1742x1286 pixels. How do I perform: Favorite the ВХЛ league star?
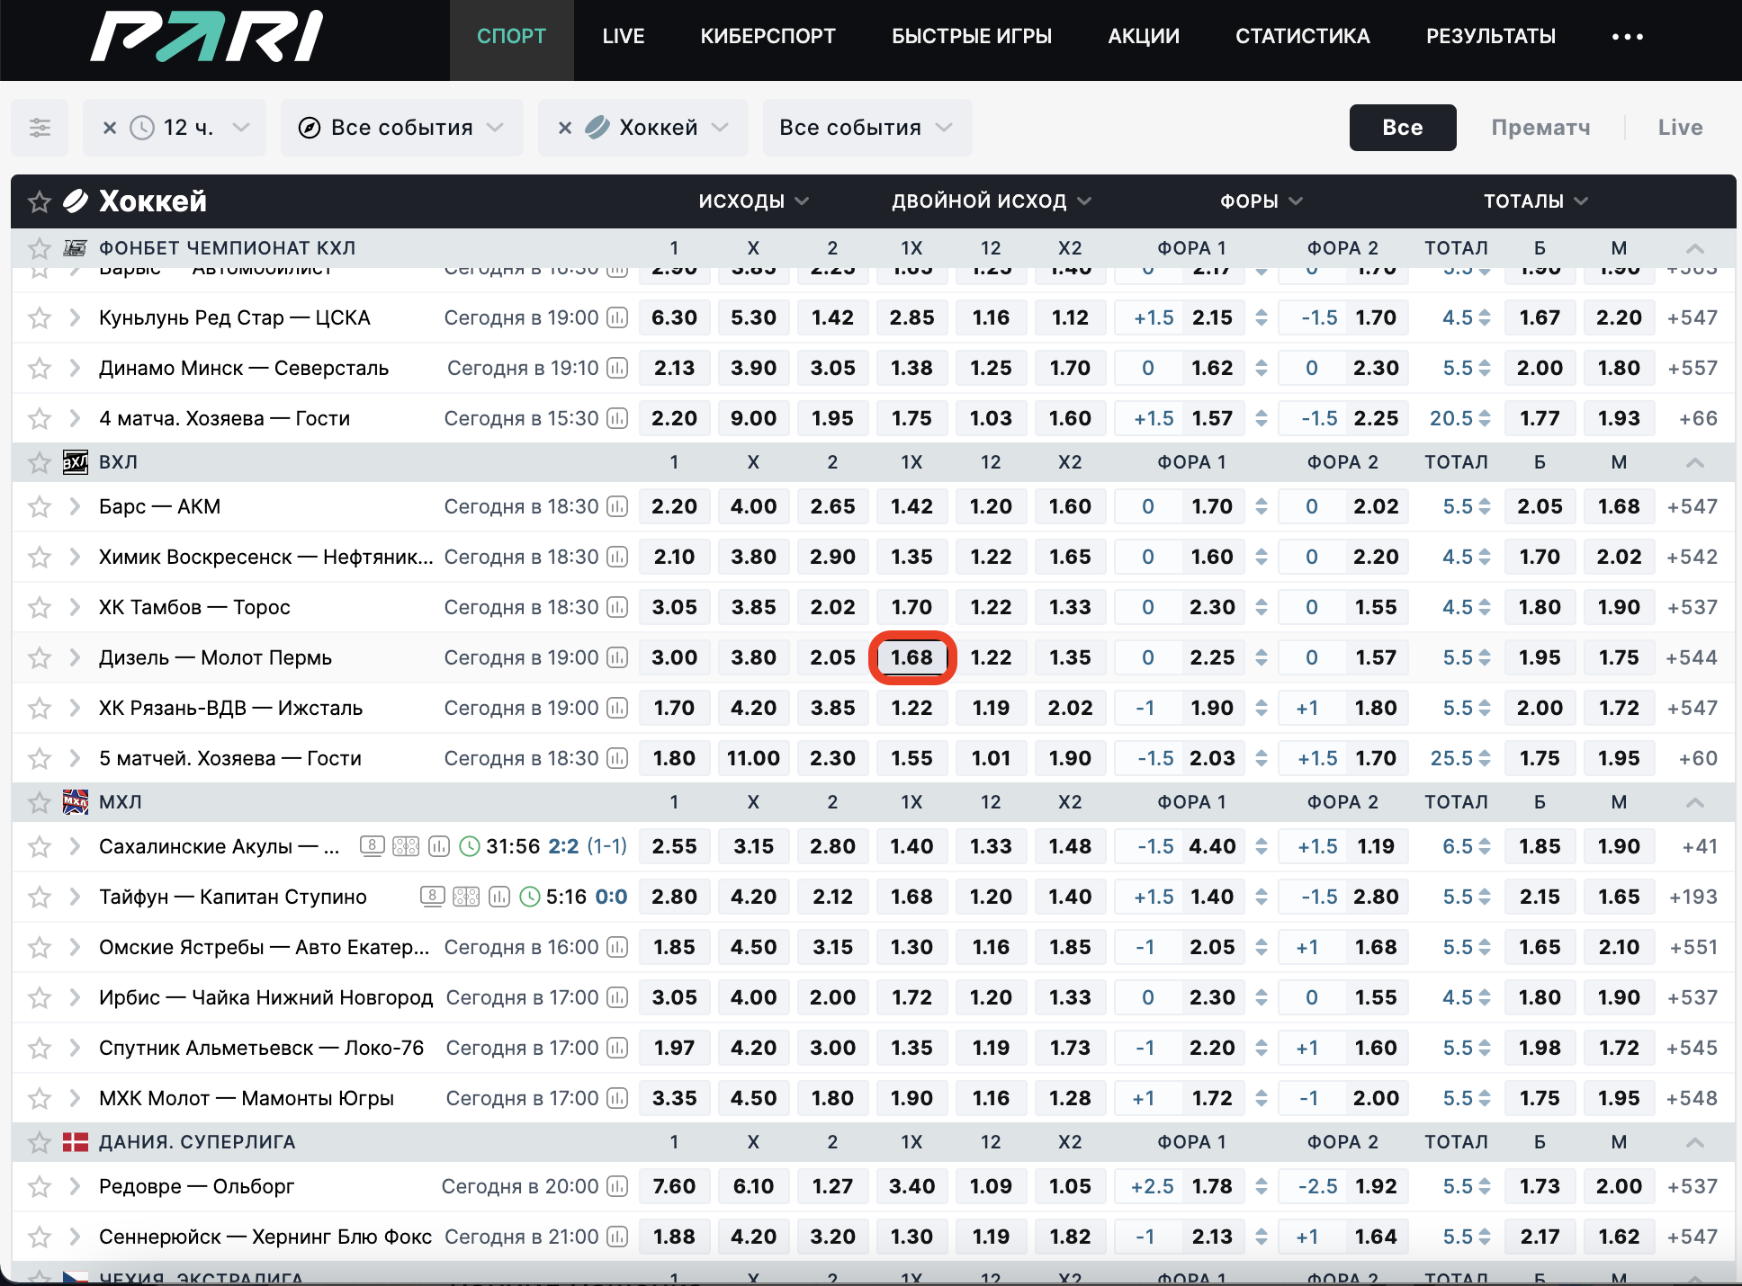point(40,462)
